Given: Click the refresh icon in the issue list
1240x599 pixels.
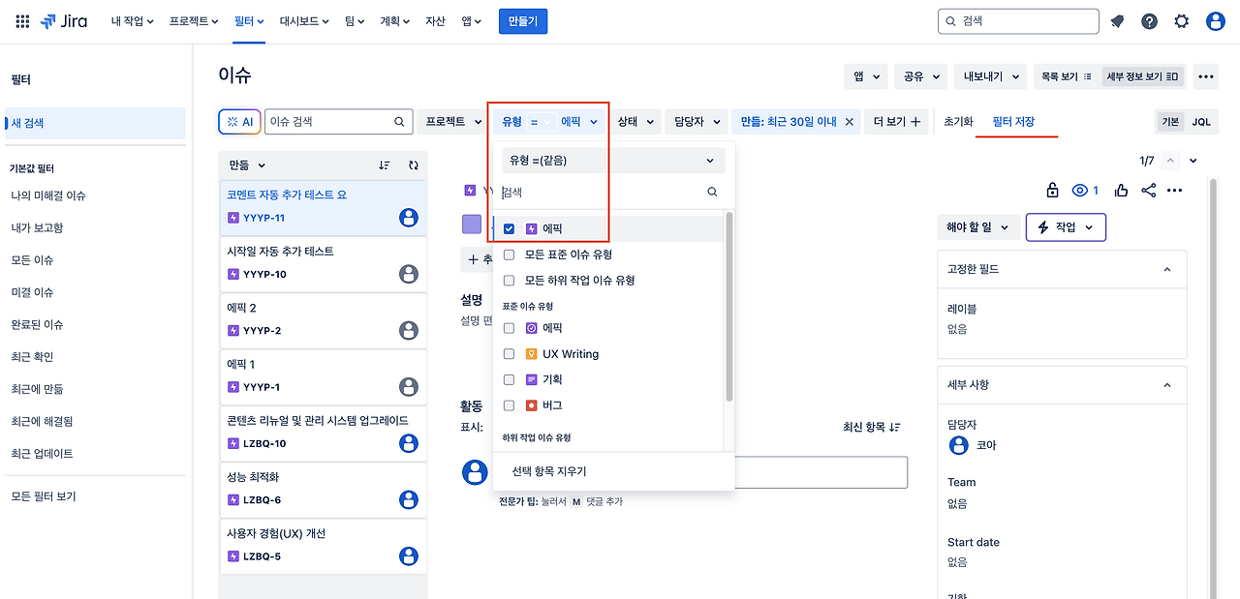Looking at the screenshot, I should (x=414, y=165).
